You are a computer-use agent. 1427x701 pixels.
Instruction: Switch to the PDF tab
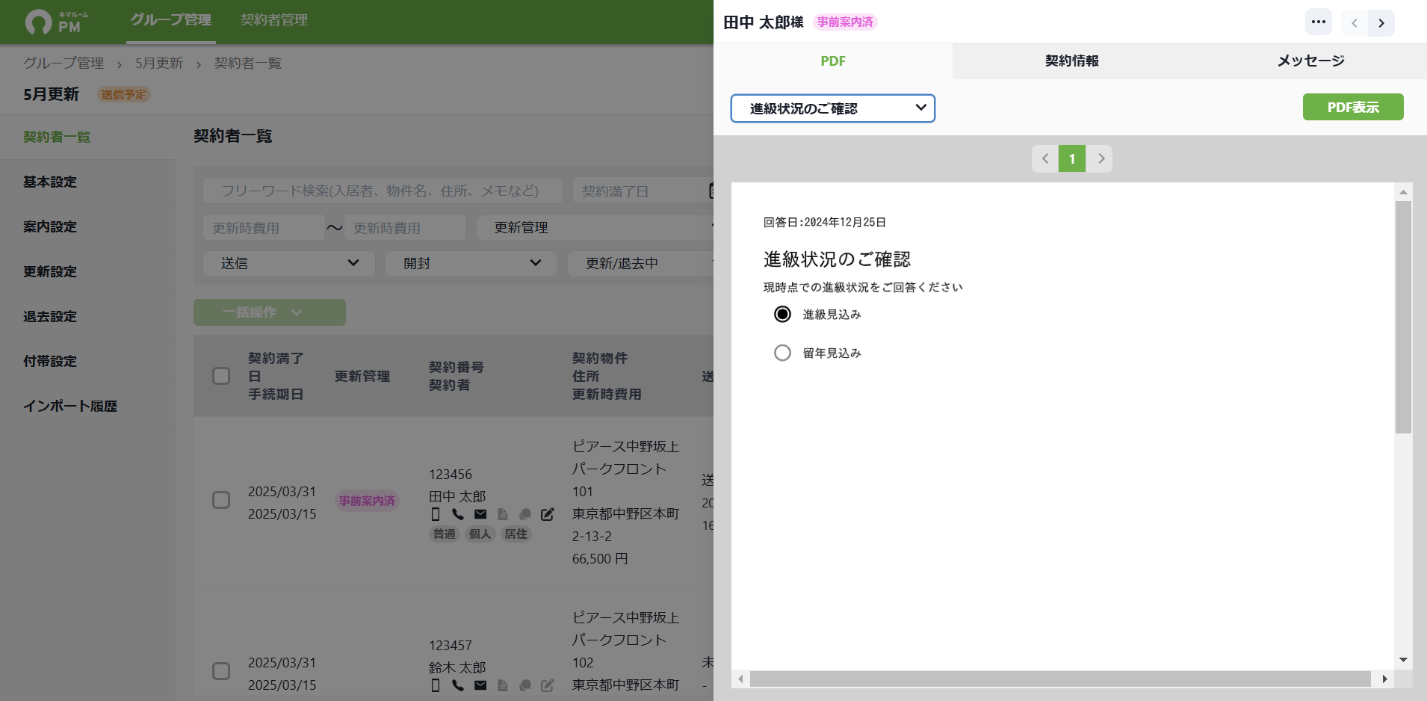(x=832, y=61)
